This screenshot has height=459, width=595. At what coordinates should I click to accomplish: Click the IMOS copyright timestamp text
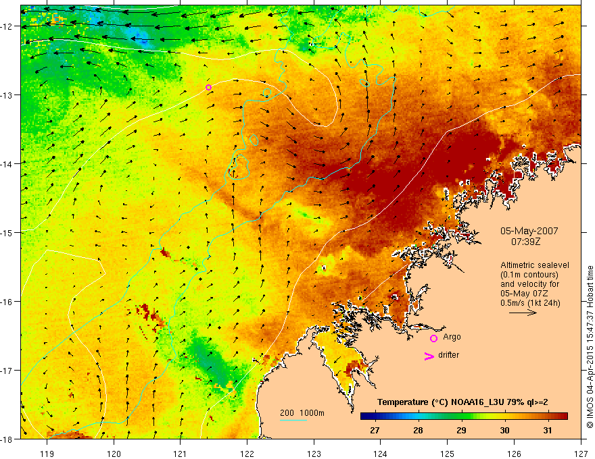tap(590, 347)
